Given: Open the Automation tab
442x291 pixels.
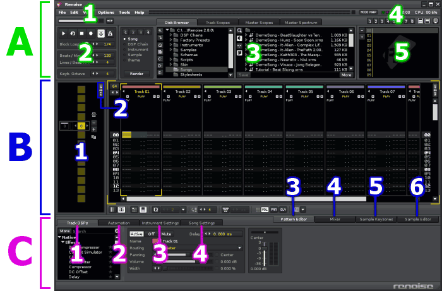Looking at the screenshot, I should pos(119,223).
